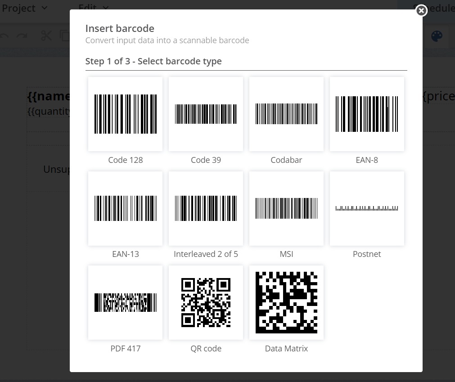Select the Code 128 barcode type

(x=125, y=114)
